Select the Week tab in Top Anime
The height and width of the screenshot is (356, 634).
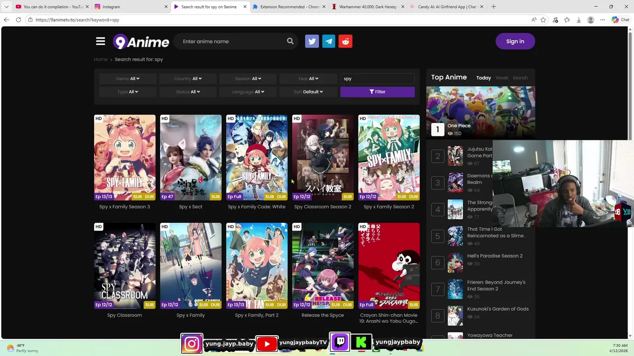pos(502,78)
